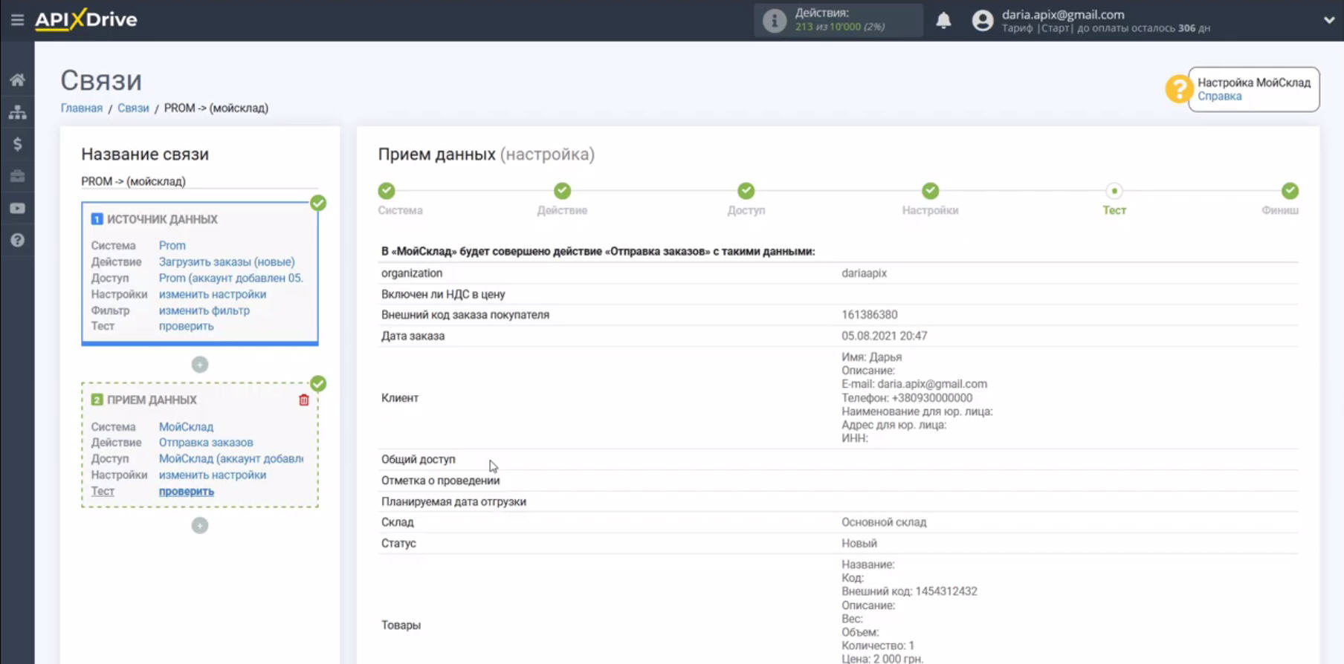1344x664 pixels.
Task: Add a step after the receiver block
Action: click(x=200, y=526)
